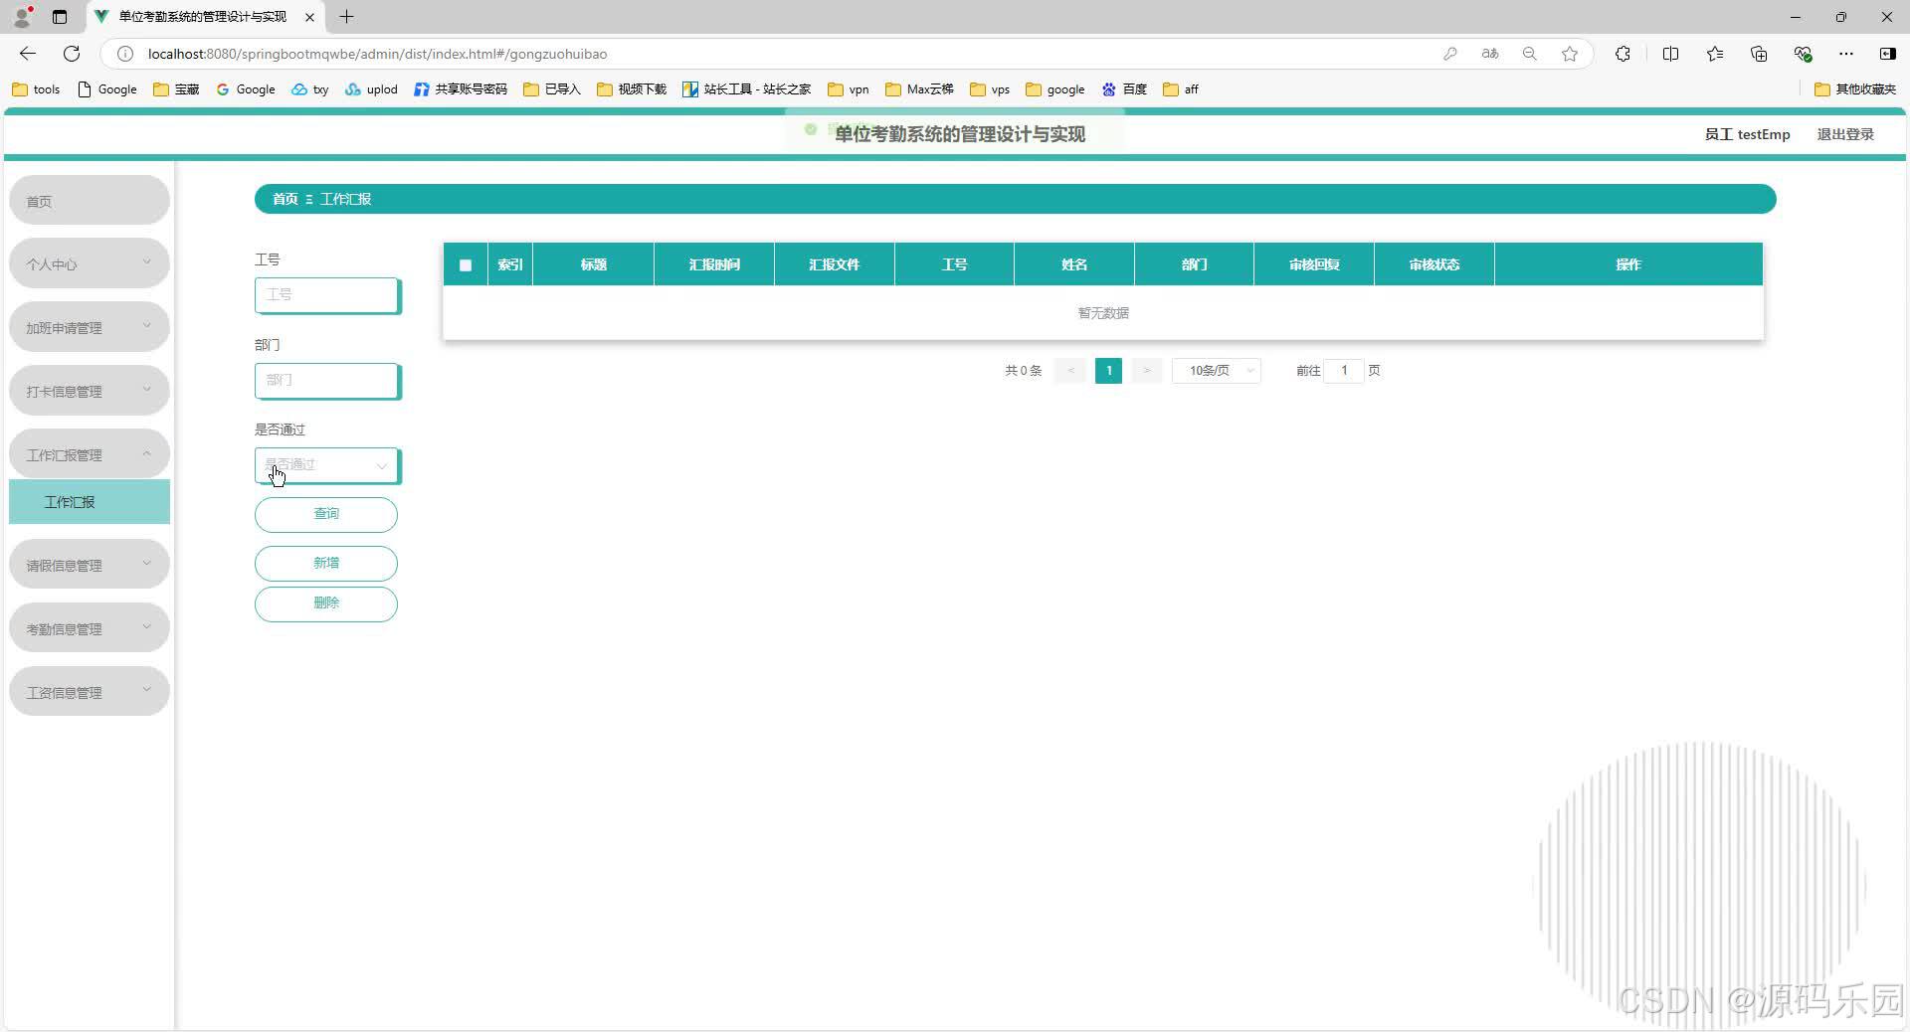
Task: Open the 其他收藏夹 bookmarks folder
Action: [1856, 89]
